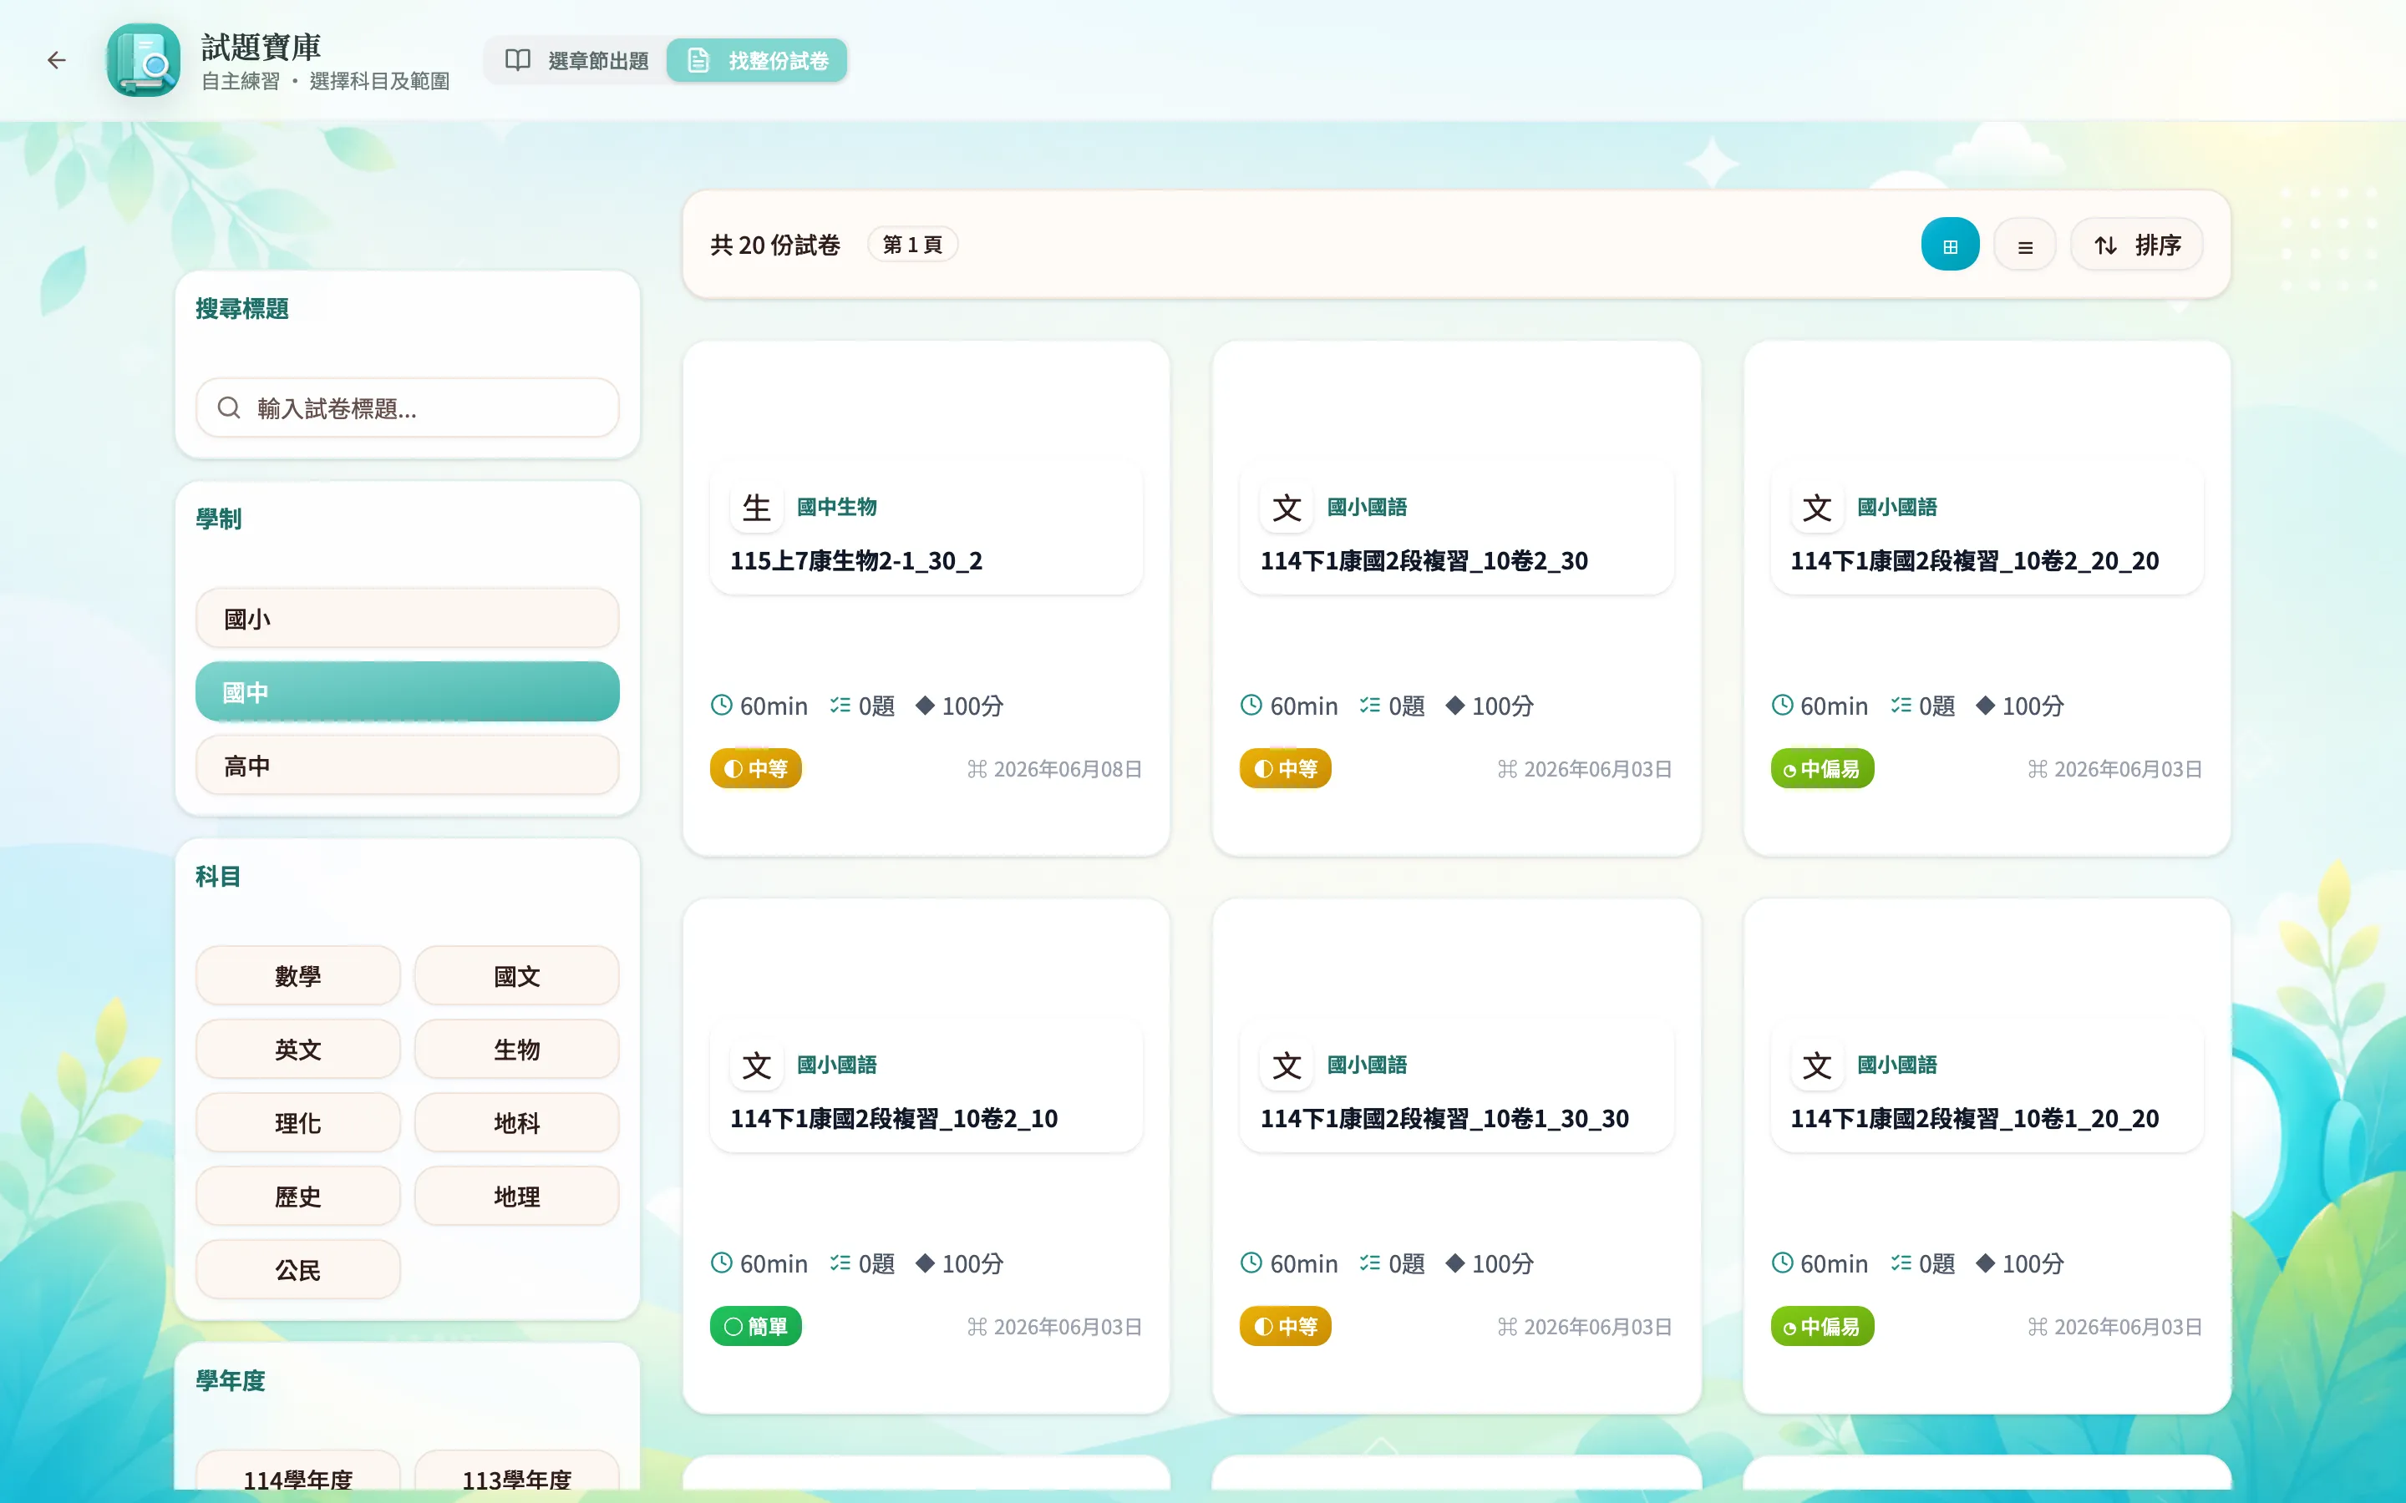Click the 第 1 頁 page badge
This screenshot has height=1503, width=2406.
point(912,245)
